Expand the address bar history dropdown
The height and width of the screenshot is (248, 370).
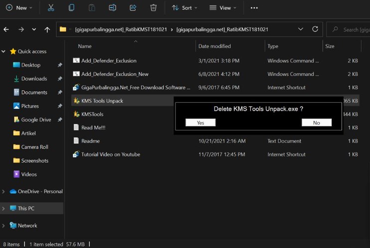[300, 29]
